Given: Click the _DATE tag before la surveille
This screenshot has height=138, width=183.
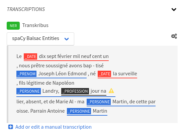Looking at the screenshot, I should 104,74.
